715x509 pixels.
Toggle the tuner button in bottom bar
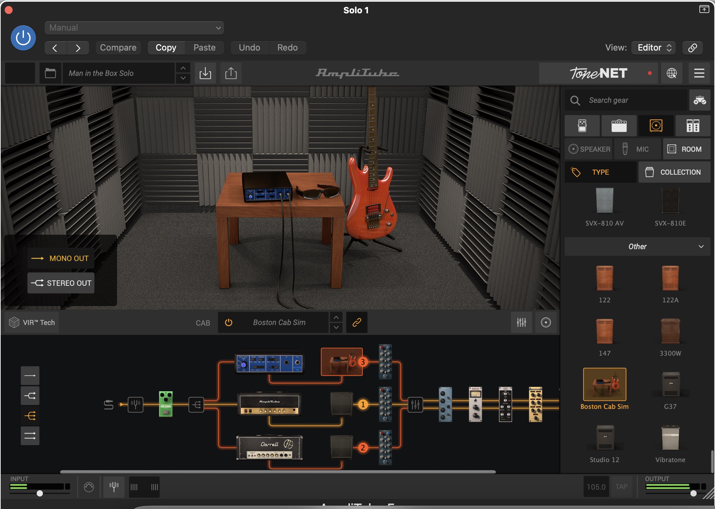coord(114,487)
